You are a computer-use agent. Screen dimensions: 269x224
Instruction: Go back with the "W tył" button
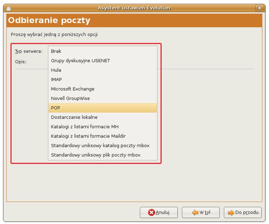pos(201,212)
